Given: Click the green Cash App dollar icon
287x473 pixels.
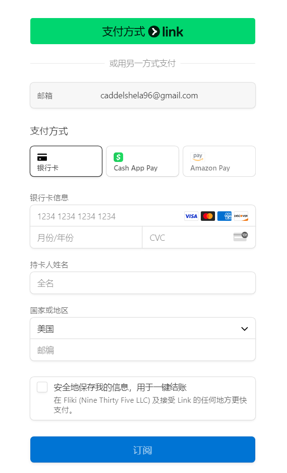Looking at the screenshot, I should click(x=118, y=157).
